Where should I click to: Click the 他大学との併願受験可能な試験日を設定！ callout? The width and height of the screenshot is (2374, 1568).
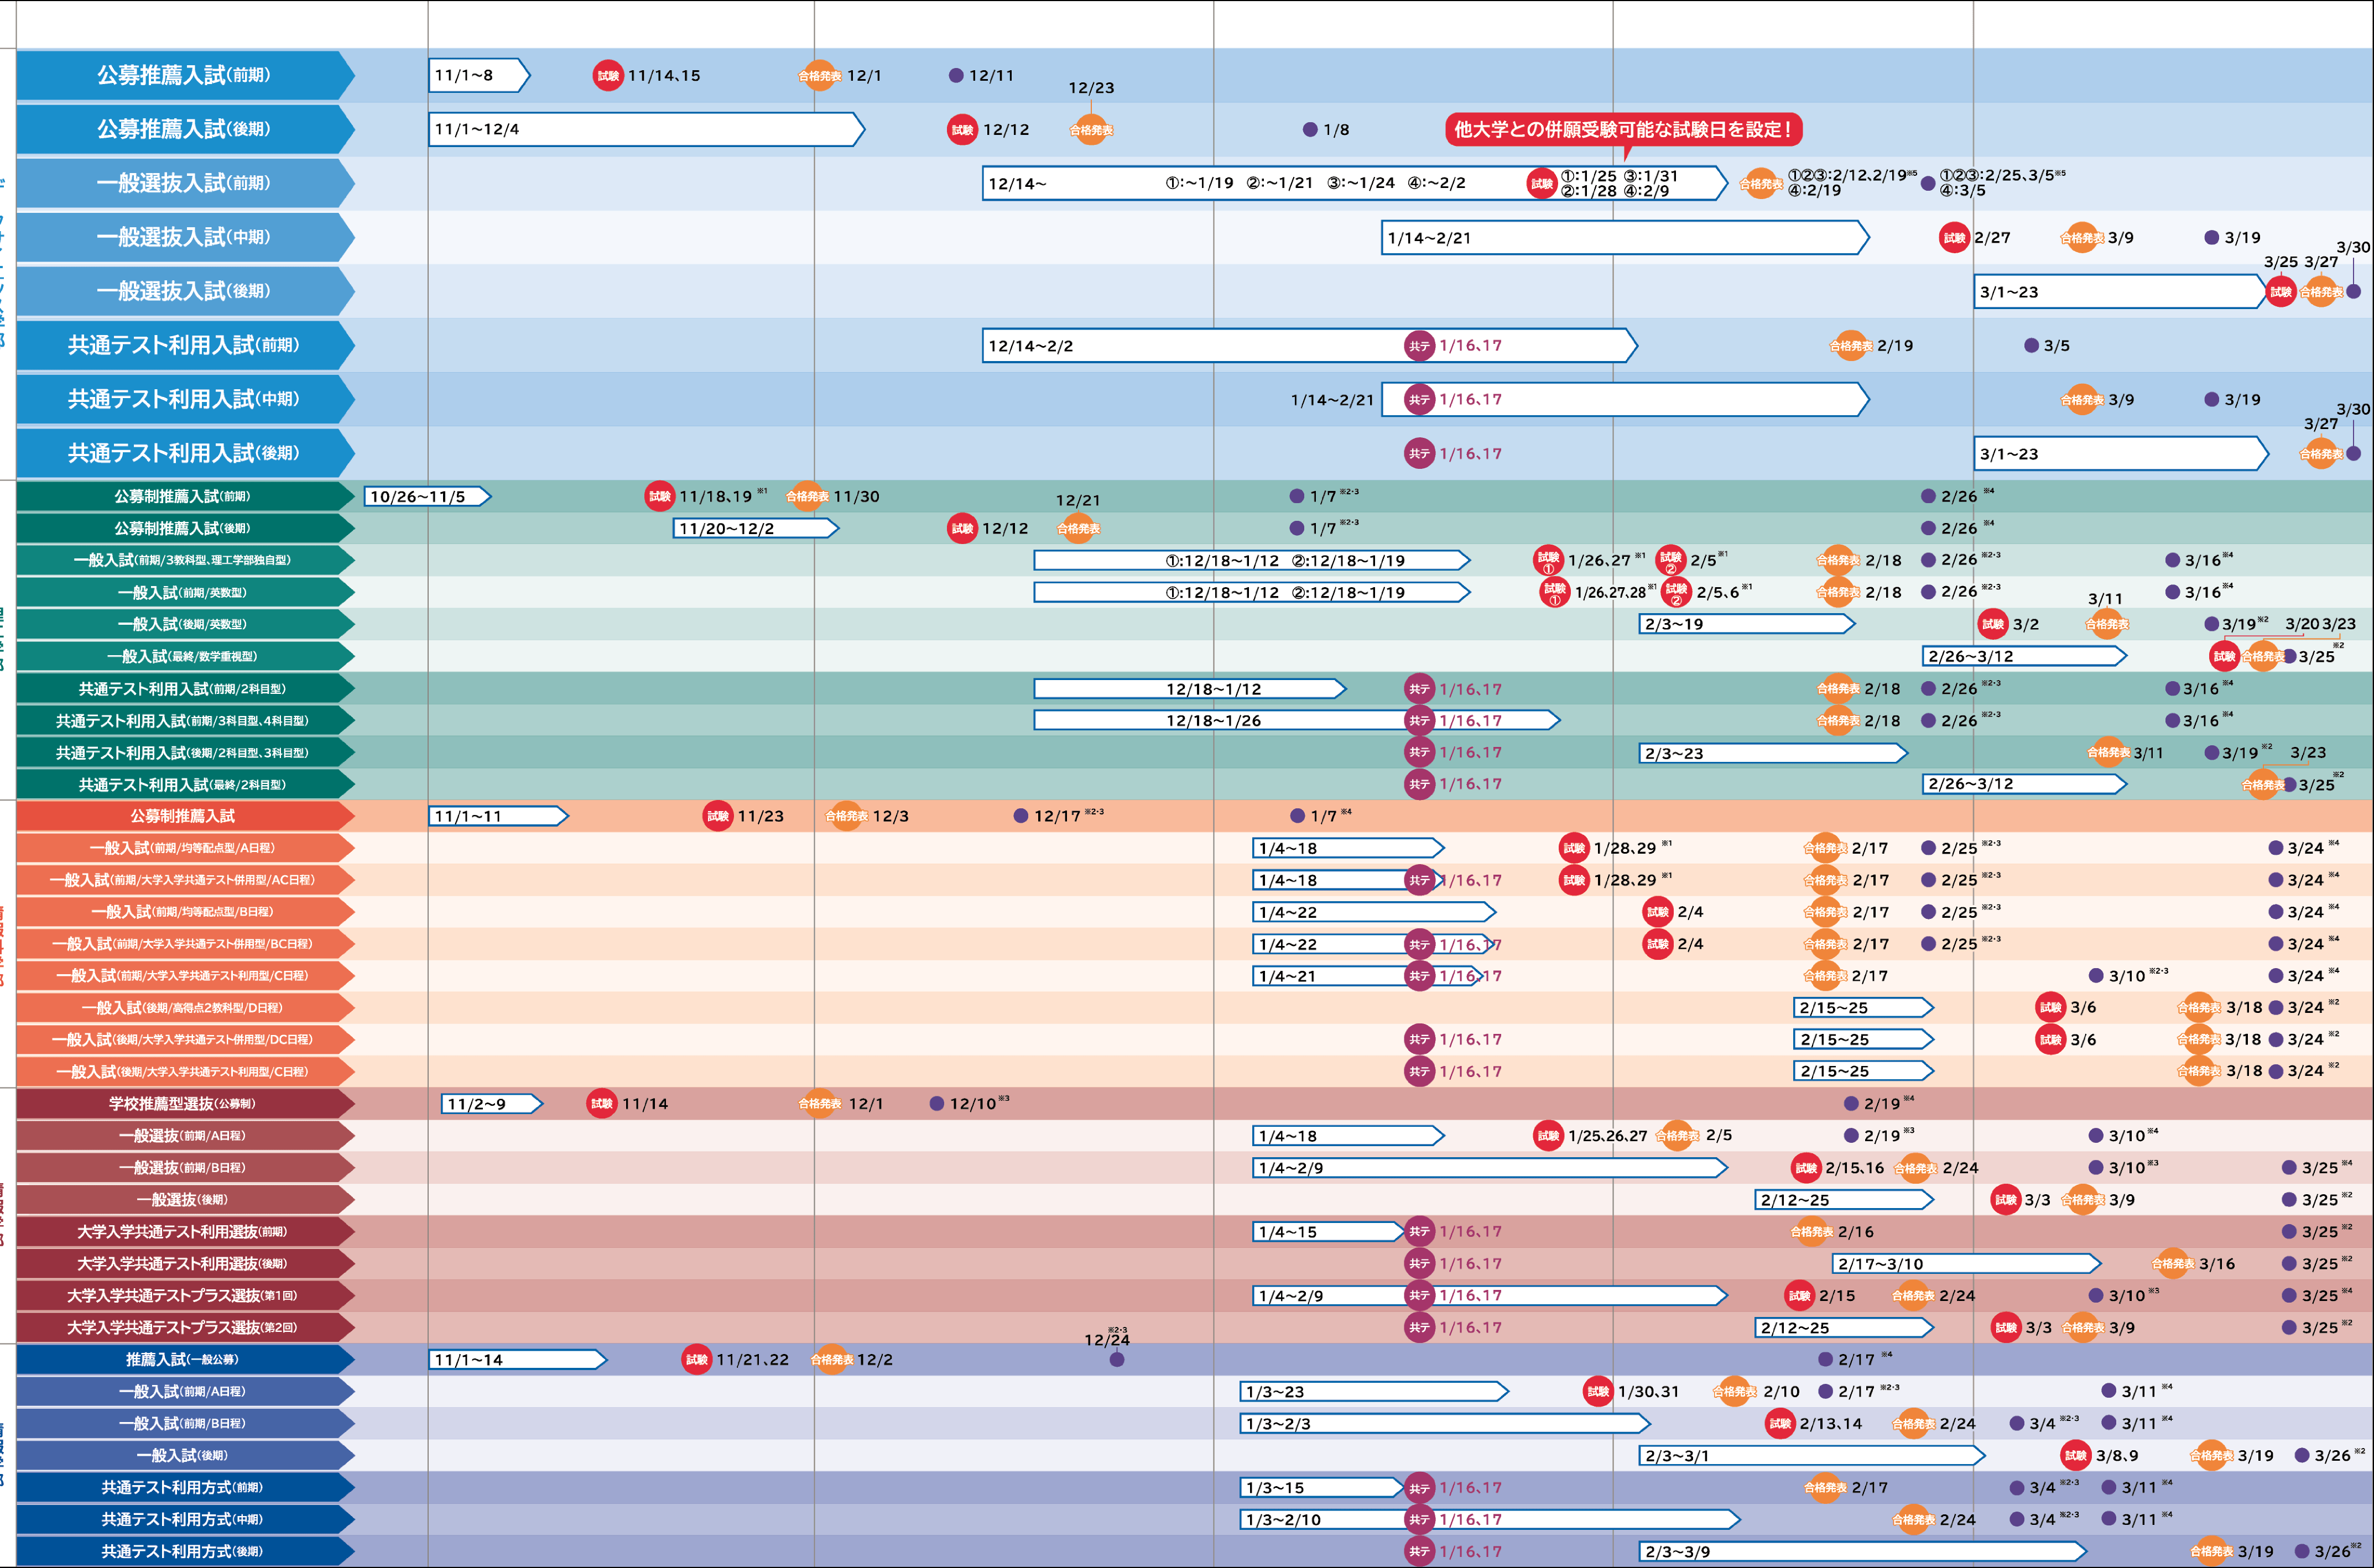point(1623,129)
